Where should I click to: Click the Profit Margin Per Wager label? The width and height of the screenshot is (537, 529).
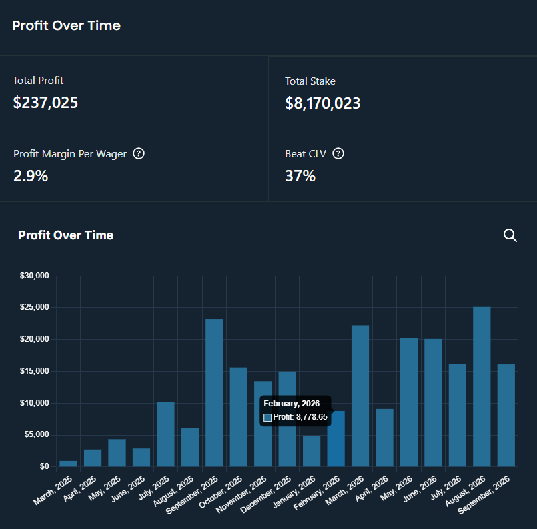coord(70,154)
